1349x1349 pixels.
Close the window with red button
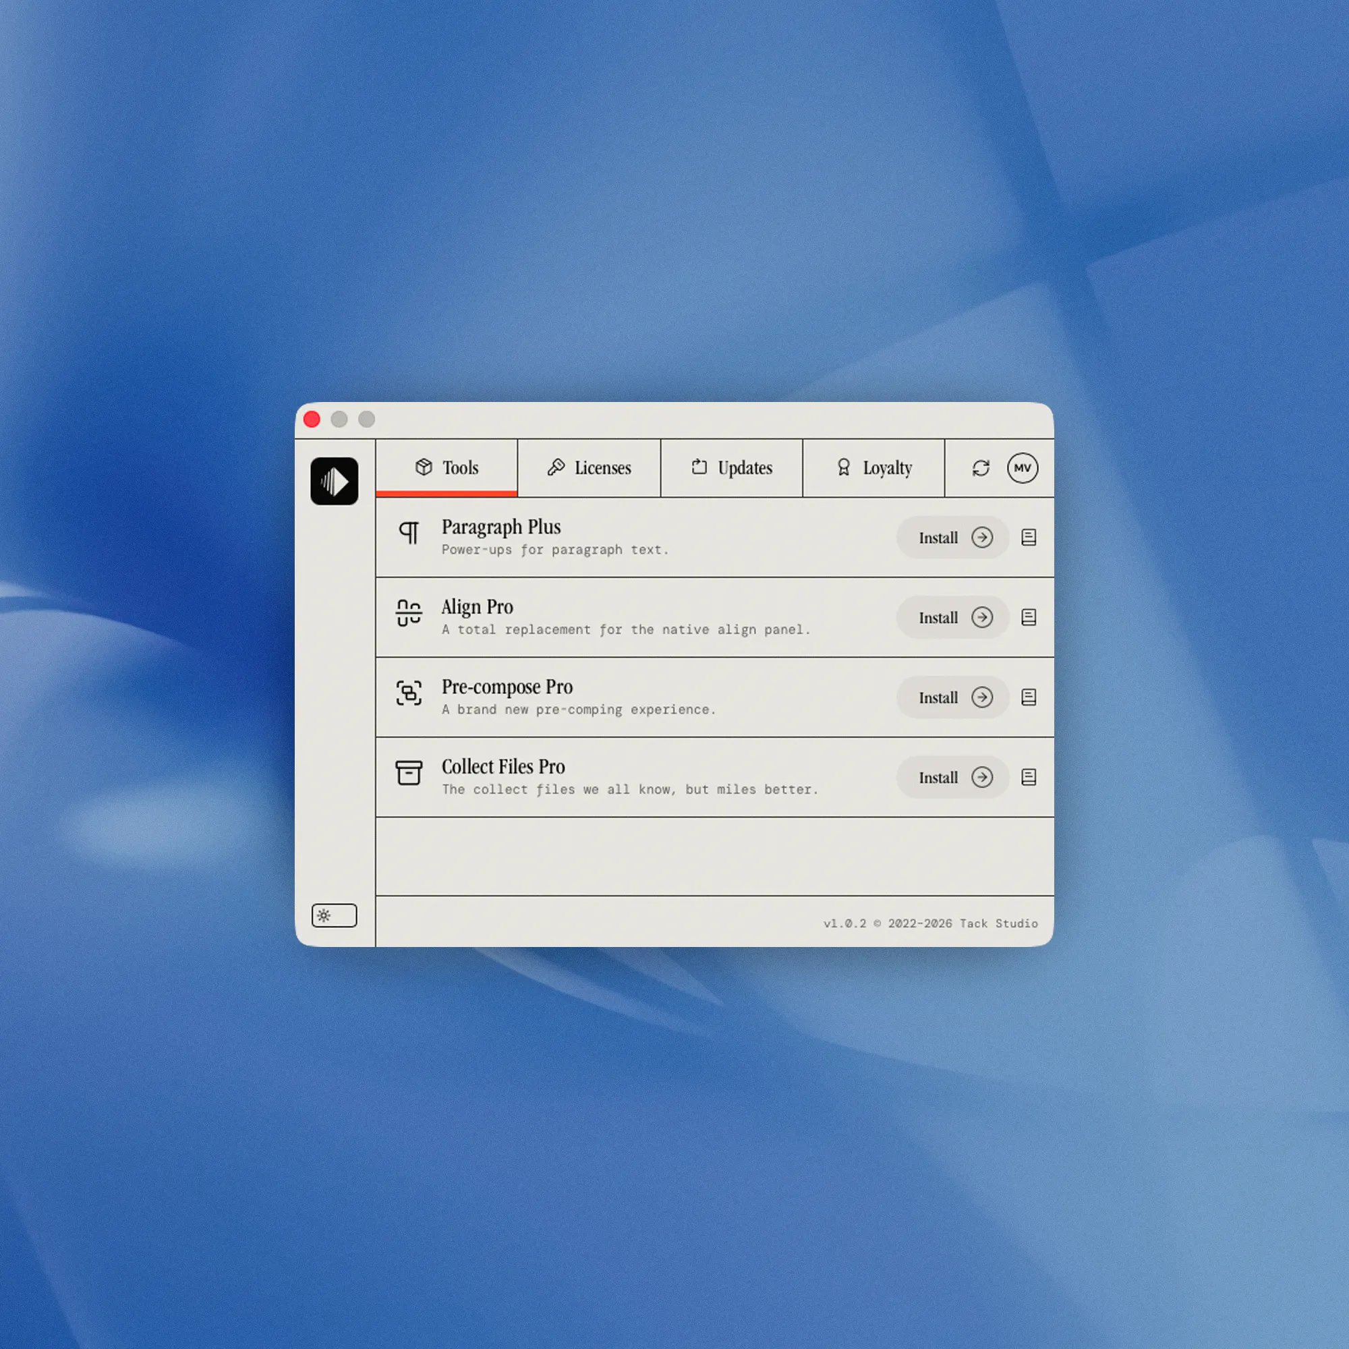312,419
